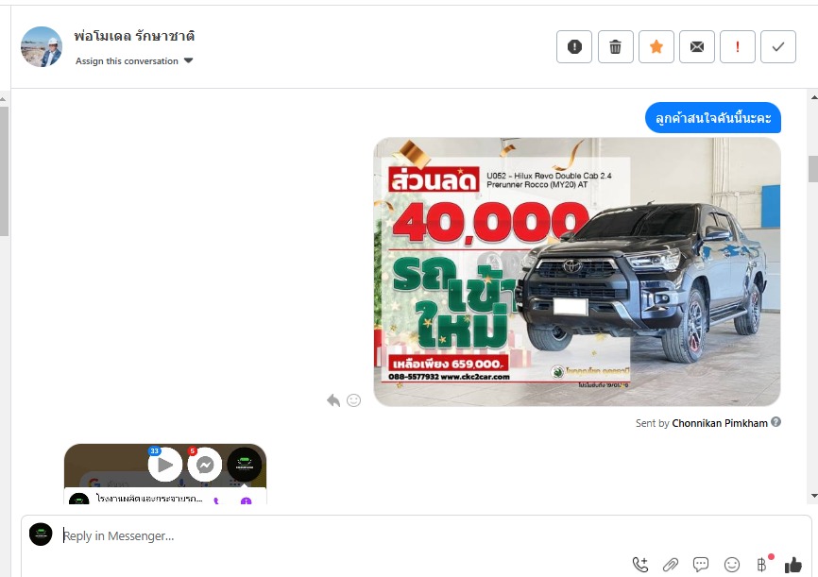Send a thumbs up like
The height and width of the screenshot is (577, 818).
[x=792, y=565]
